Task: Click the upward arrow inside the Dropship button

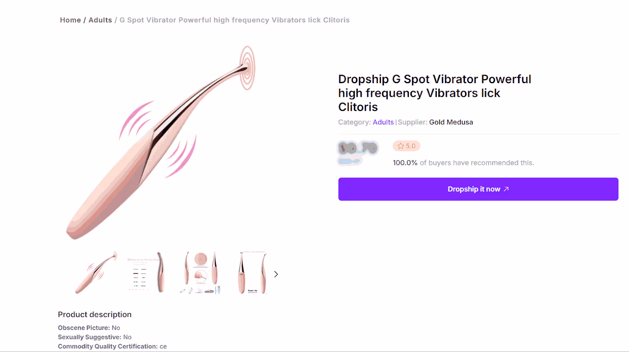Action: 506,189
